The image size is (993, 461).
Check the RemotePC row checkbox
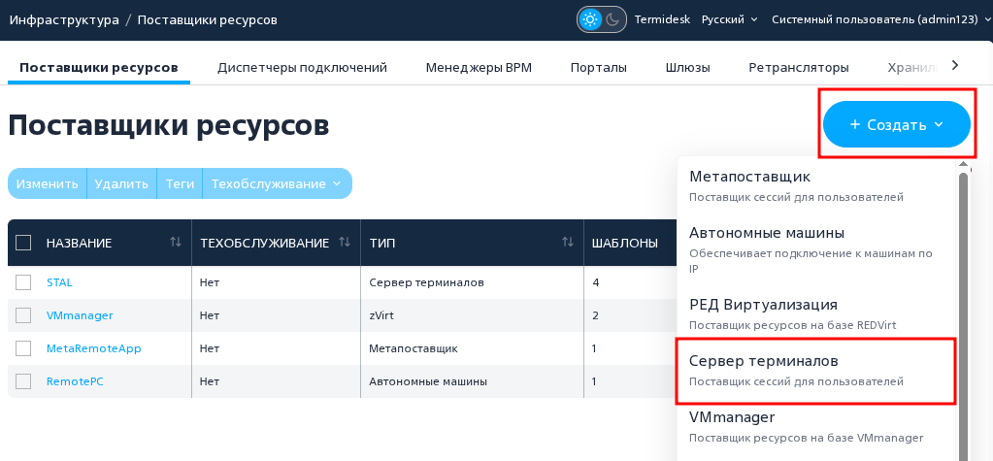point(23,381)
